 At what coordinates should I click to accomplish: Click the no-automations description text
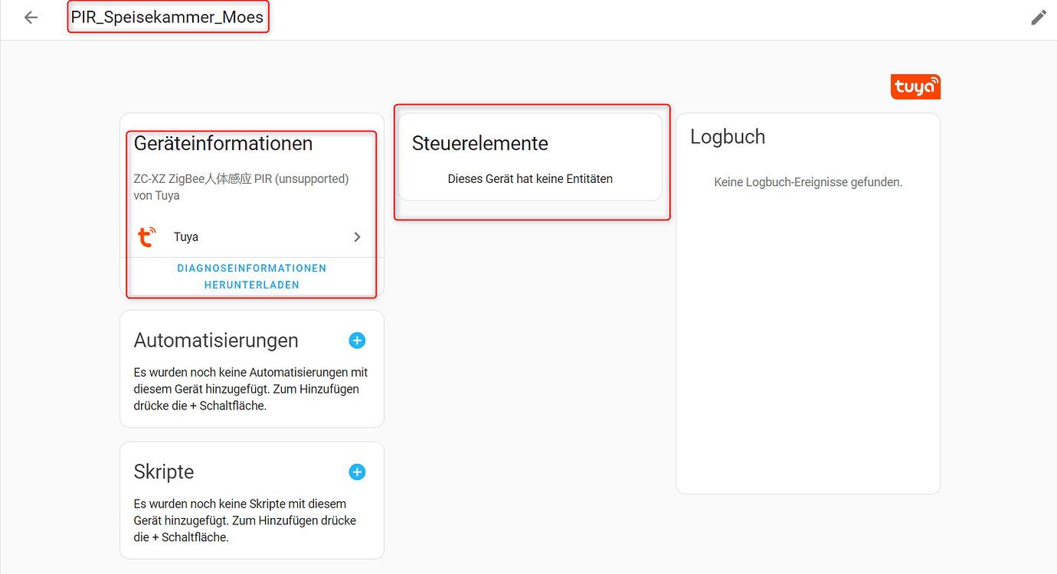(251, 390)
